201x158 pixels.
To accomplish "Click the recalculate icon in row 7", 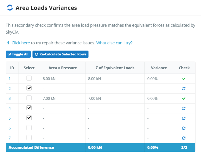I will tap(184, 138).
